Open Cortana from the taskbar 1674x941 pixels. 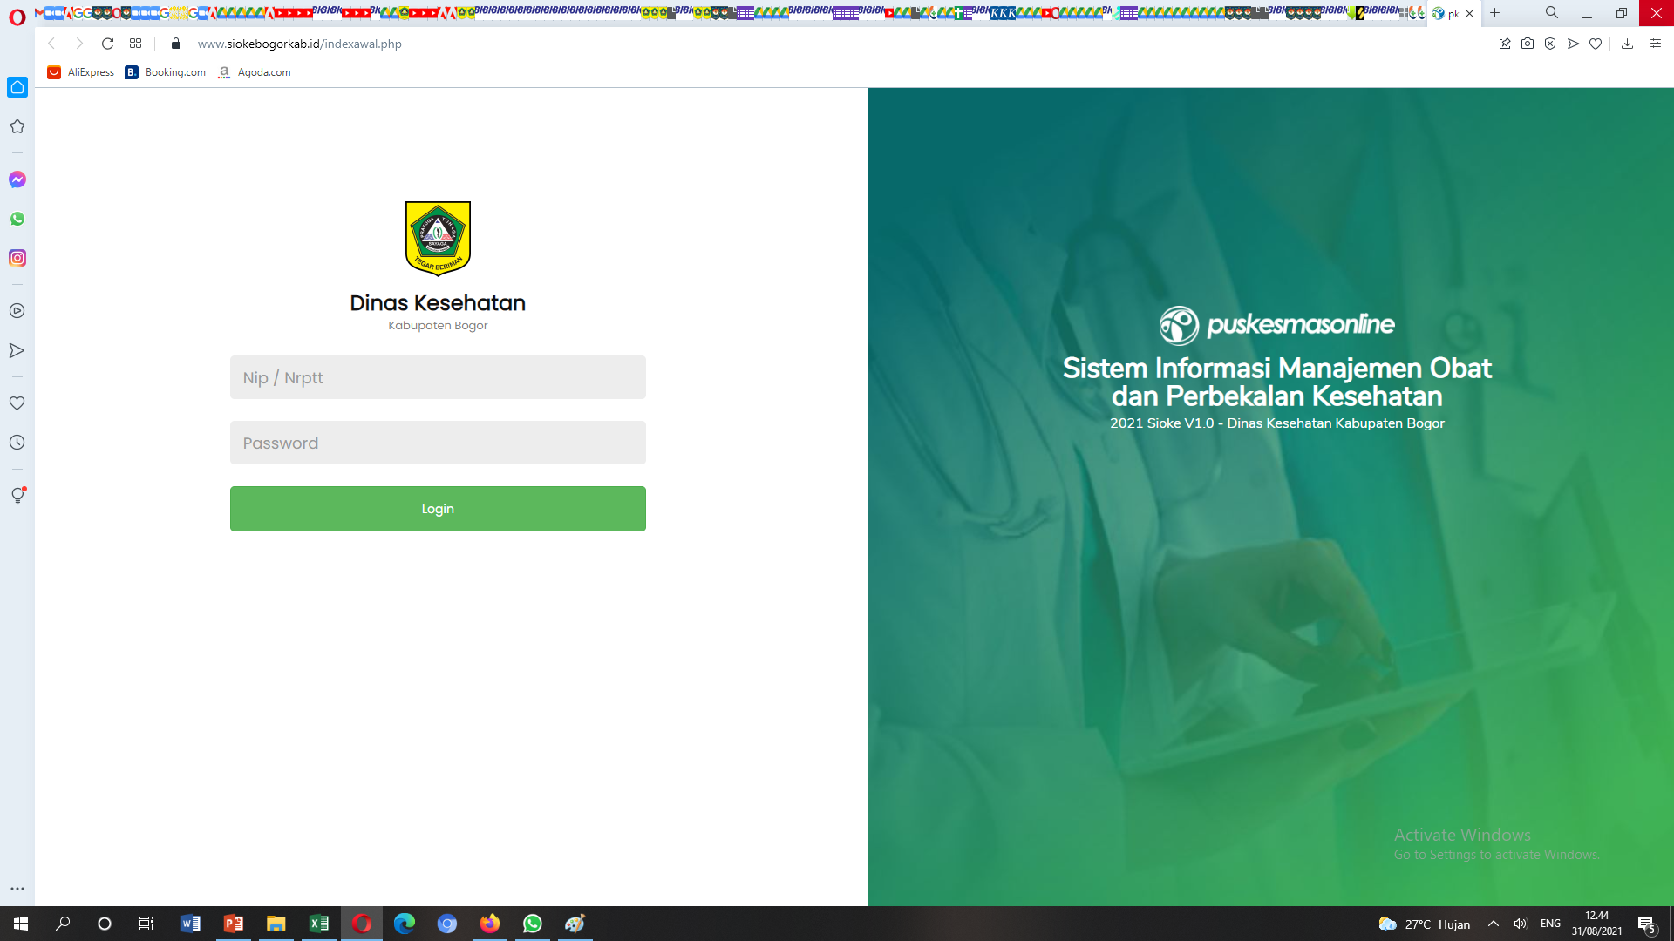[105, 924]
